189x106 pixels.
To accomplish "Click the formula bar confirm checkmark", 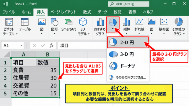I will 43,46.
